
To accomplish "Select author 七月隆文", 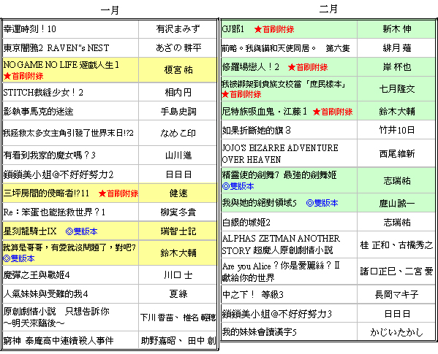I will 396,89.
